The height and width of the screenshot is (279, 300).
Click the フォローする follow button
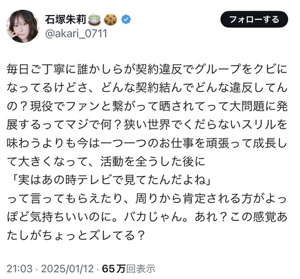tap(254, 19)
